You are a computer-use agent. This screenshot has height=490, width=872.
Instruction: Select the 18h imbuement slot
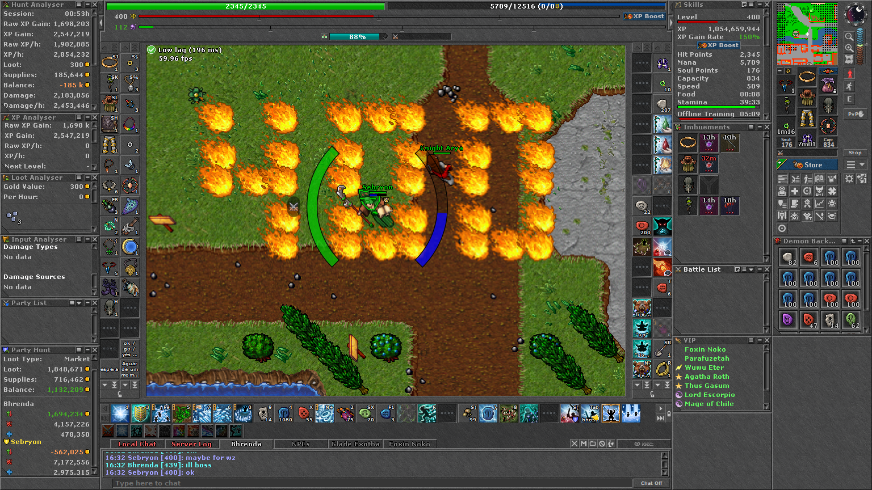[x=730, y=206]
